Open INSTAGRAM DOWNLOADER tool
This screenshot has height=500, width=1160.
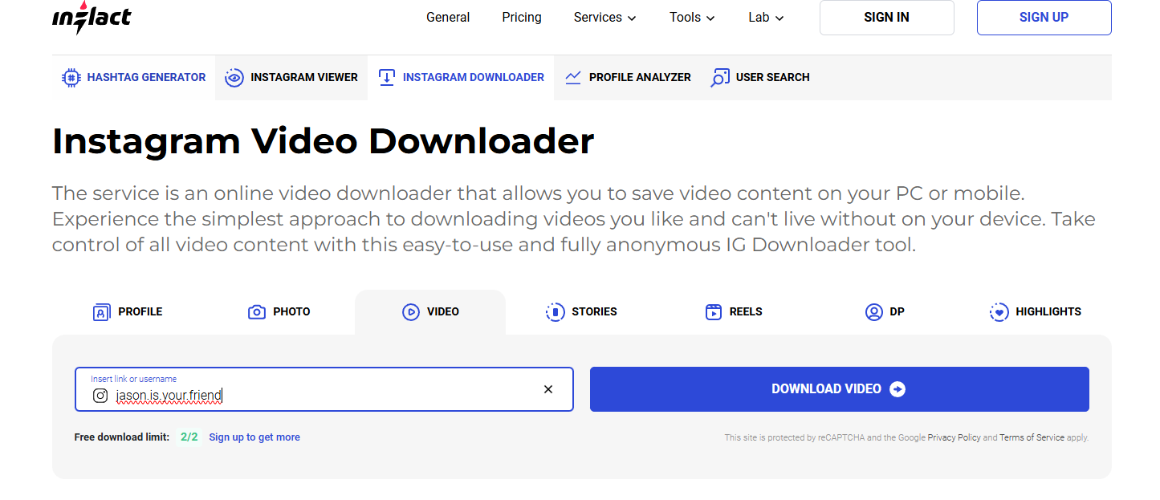[461, 78]
